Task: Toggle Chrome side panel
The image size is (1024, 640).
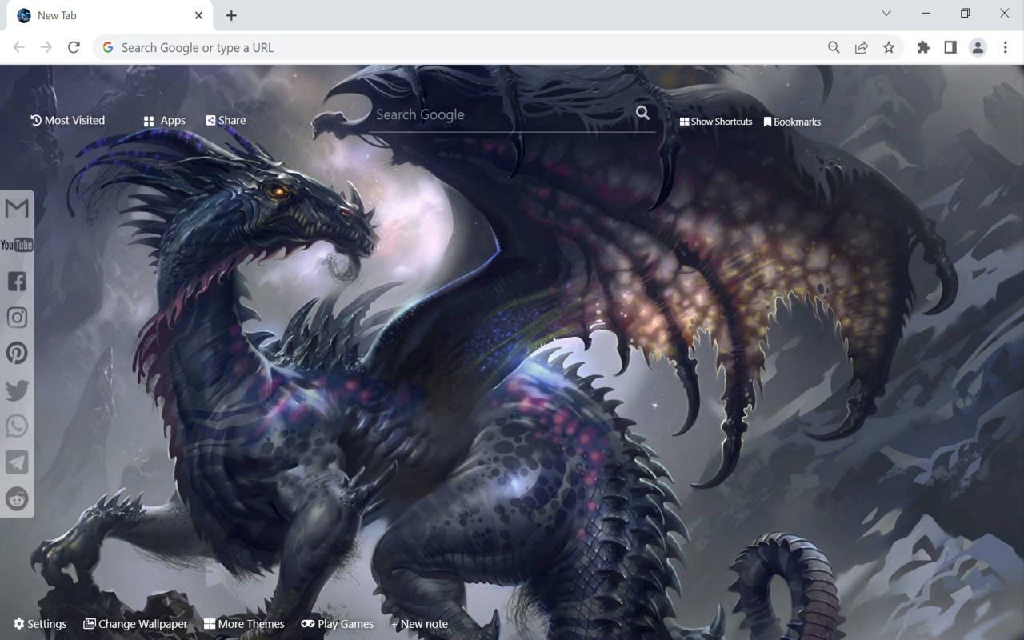Action: [x=950, y=47]
